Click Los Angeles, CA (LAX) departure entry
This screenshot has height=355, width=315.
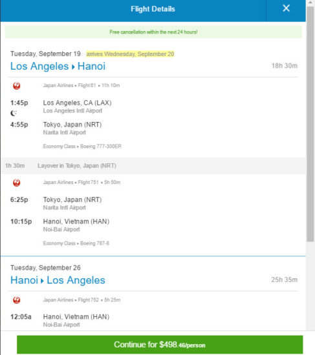click(x=77, y=107)
